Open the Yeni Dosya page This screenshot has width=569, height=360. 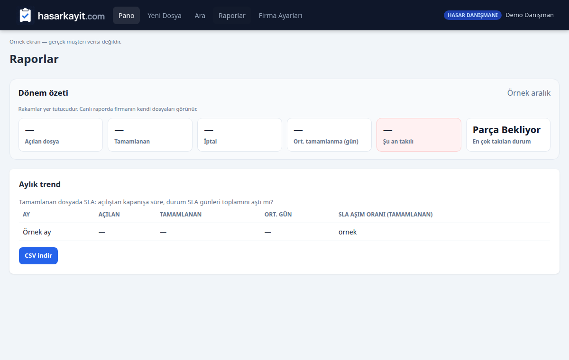[x=165, y=16]
